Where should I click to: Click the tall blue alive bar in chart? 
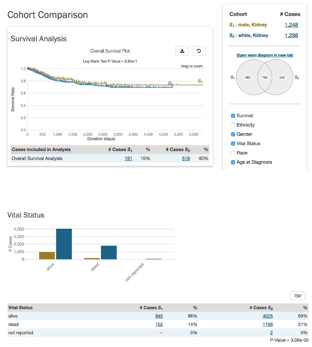click(x=64, y=244)
